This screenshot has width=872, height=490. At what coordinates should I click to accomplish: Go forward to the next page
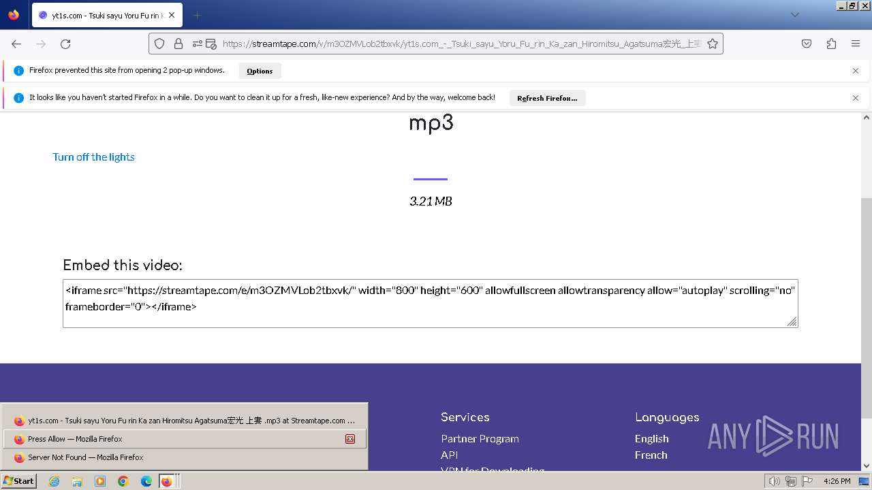[41, 44]
